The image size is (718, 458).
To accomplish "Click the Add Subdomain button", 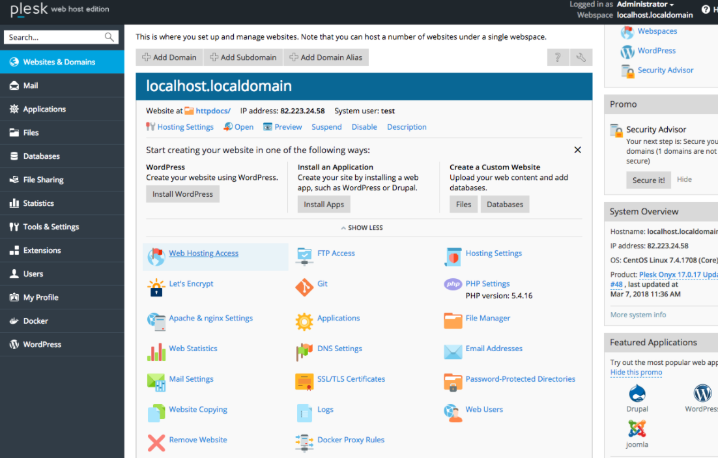I will (x=242, y=57).
